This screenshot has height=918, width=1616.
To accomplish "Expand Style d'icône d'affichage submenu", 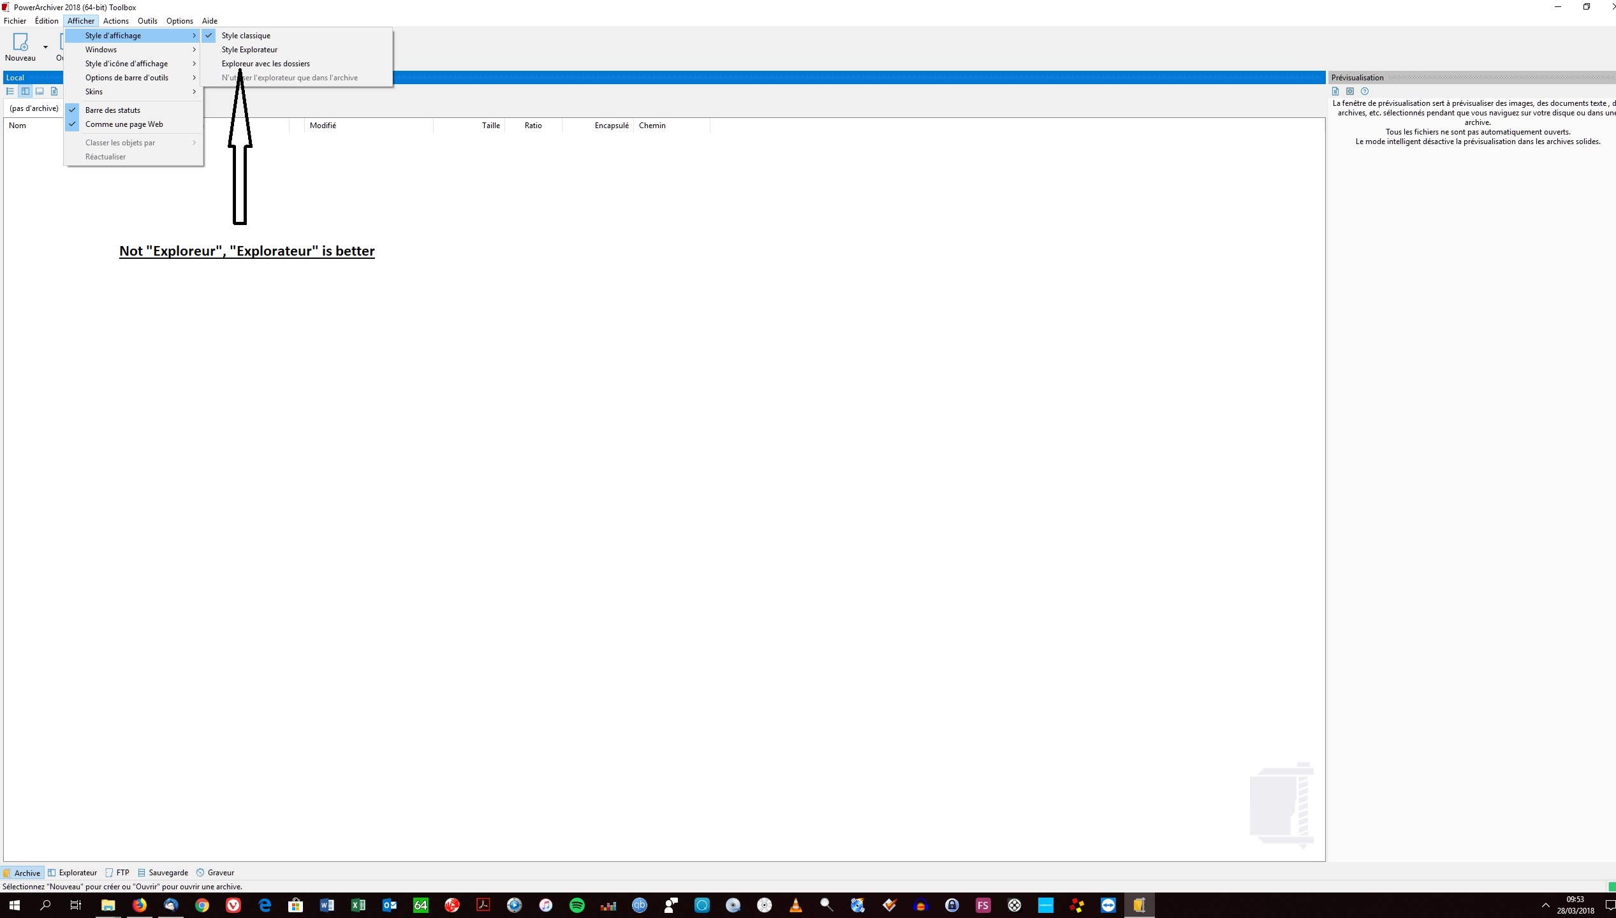I will click(133, 64).
